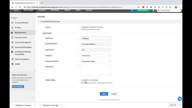Click the KNOX shield icon
Screen dimensions: 192x108
click(x=12, y=64)
